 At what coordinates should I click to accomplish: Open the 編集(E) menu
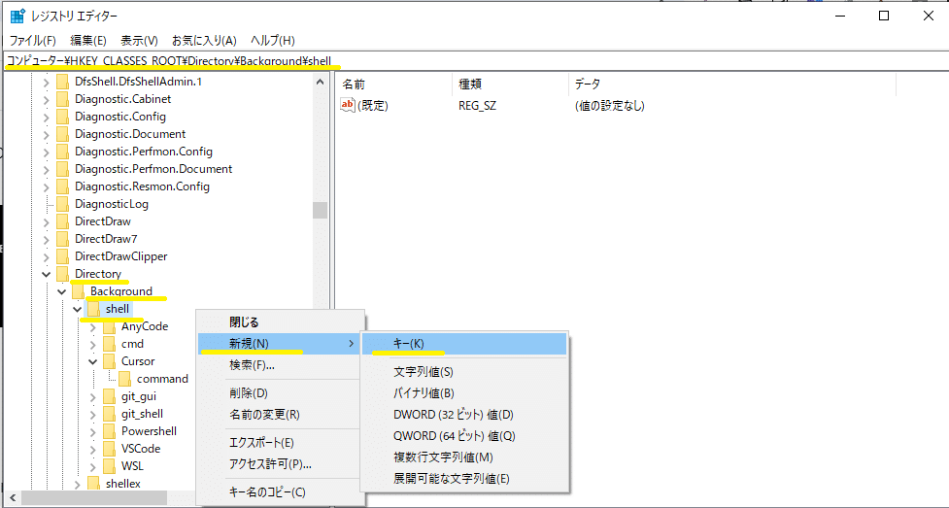pos(88,41)
